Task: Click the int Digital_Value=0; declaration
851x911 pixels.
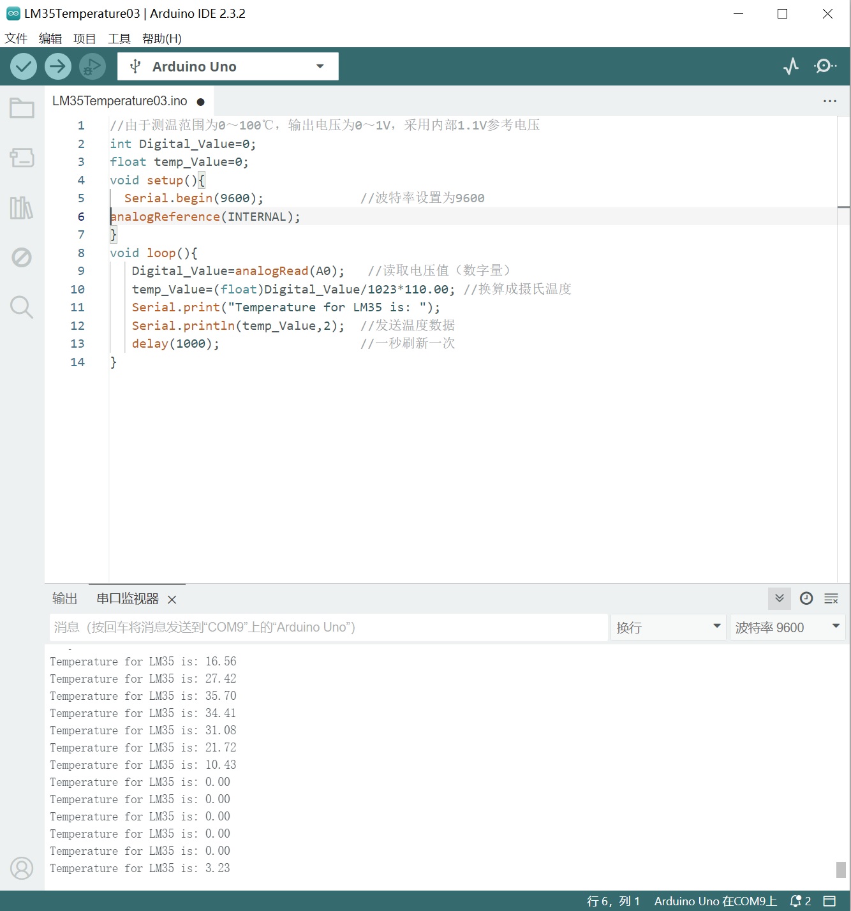Action: click(x=183, y=144)
